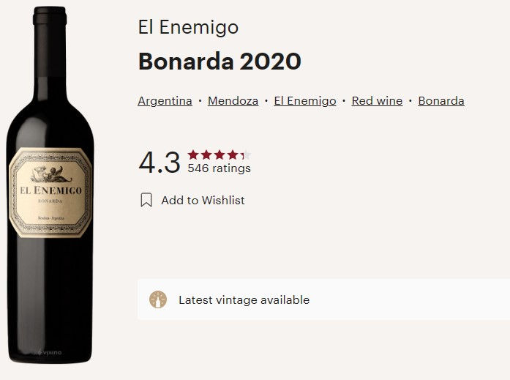The image size is (510, 380).
Task: Open the wine bottle product image
Action: [x=50, y=185]
